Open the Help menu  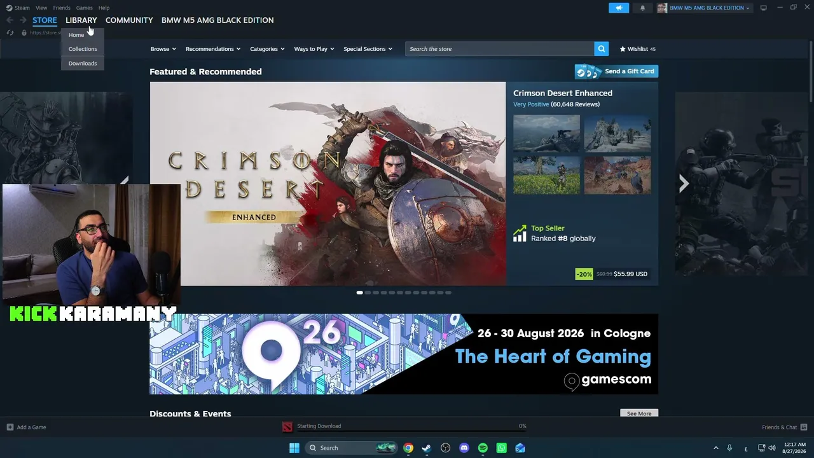(104, 8)
